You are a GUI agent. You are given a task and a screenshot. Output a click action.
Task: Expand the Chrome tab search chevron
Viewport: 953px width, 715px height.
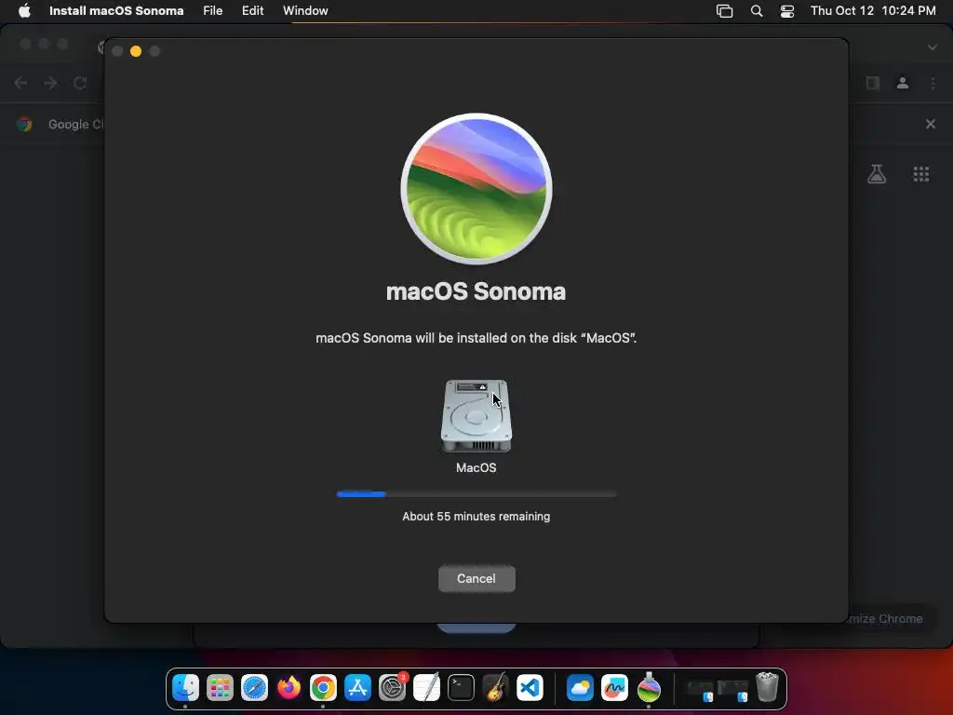click(x=933, y=47)
